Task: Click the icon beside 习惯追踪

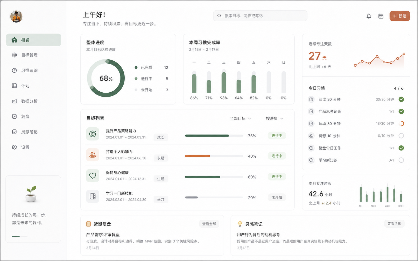Action: point(14,70)
